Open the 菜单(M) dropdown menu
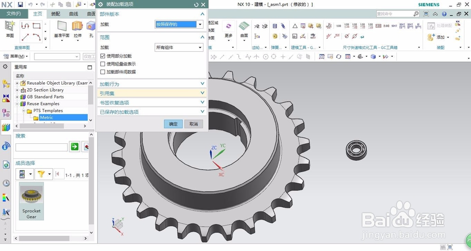This screenshot has height=251, width=471. coord(16,56)
